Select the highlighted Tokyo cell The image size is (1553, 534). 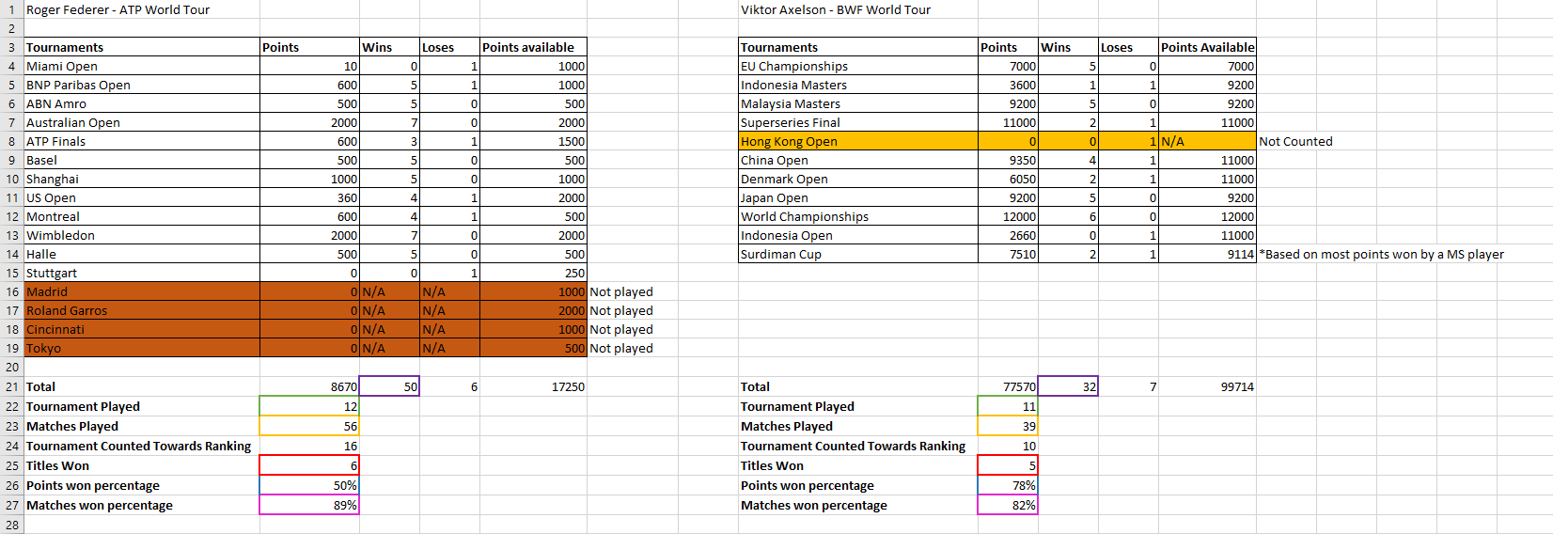[x=142, y=348]
